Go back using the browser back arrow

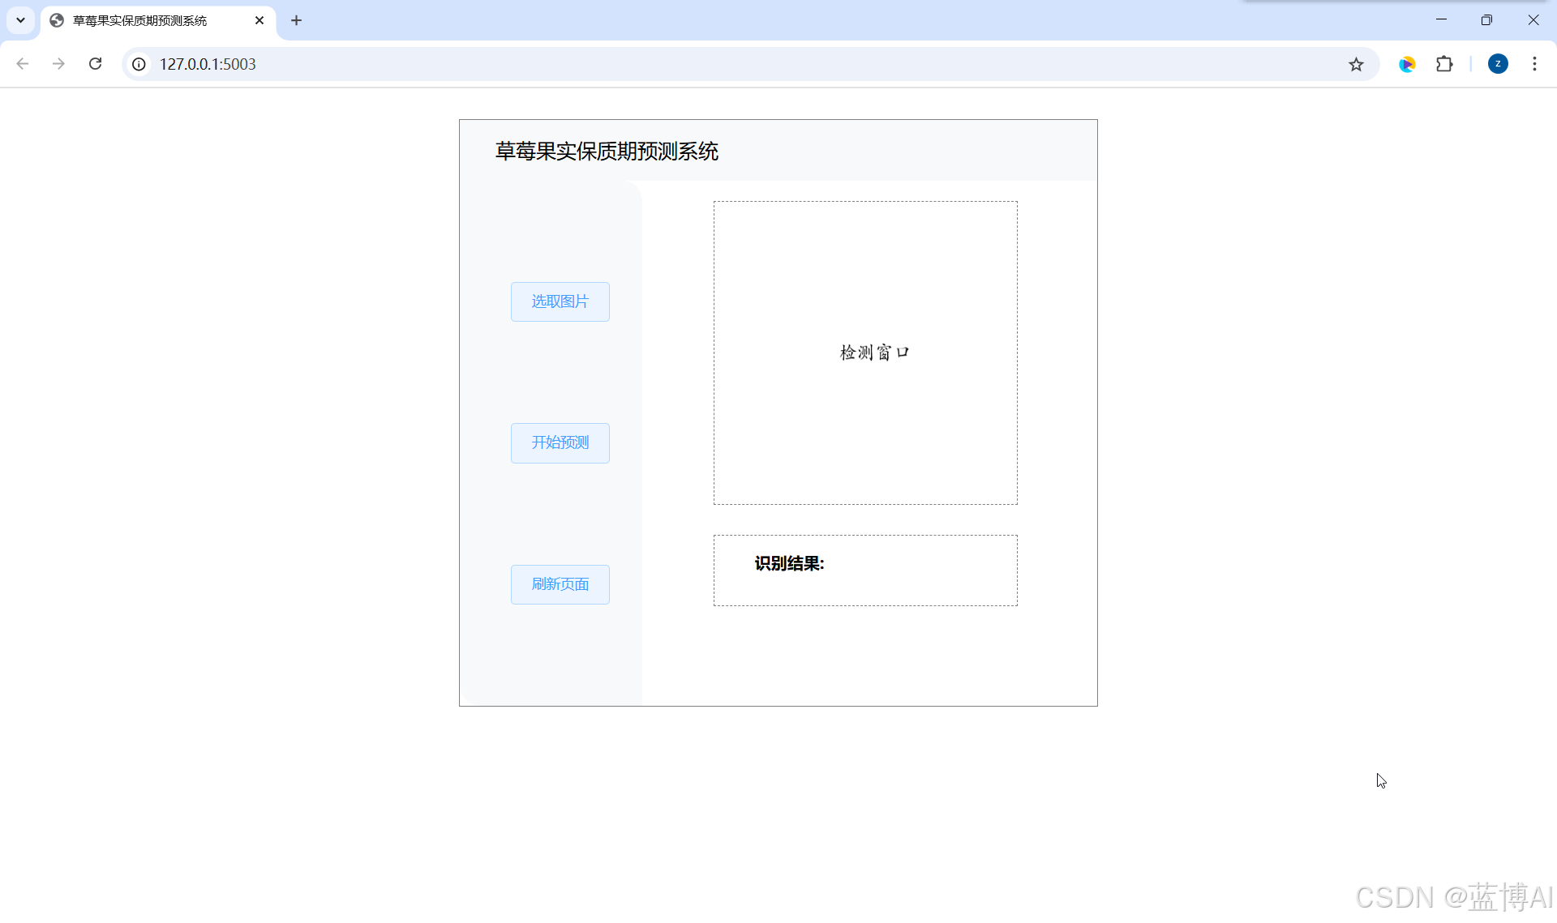[23, 64]
